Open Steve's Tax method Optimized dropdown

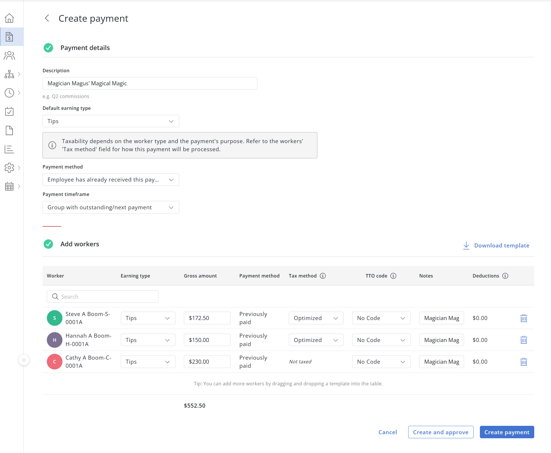[316, 318]
